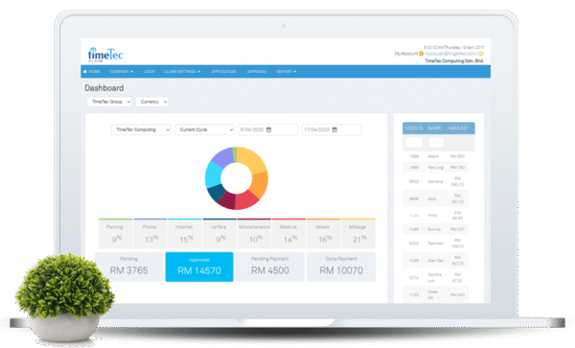Click the maroon Miscellaneous donut segment

pyautogui.click(x=228, y=199)
